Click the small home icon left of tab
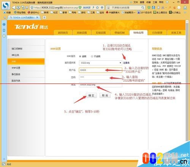Viewport: 190px width, 167px height. pos(5,17)
